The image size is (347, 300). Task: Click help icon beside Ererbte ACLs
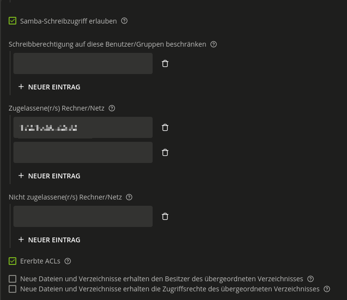[68, 261]
